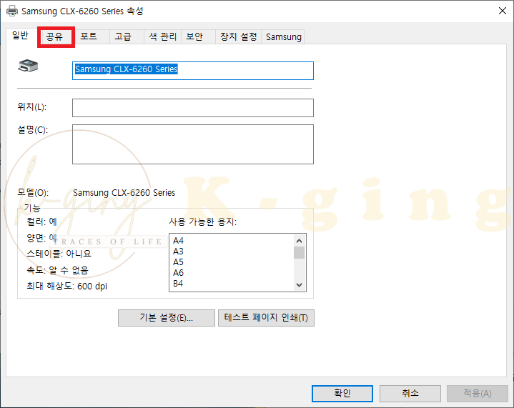Image resolution: width=514 pixels, height=408 pixels.
Task: Select A4 in the paper list
Action: click(x=178, y=241)
